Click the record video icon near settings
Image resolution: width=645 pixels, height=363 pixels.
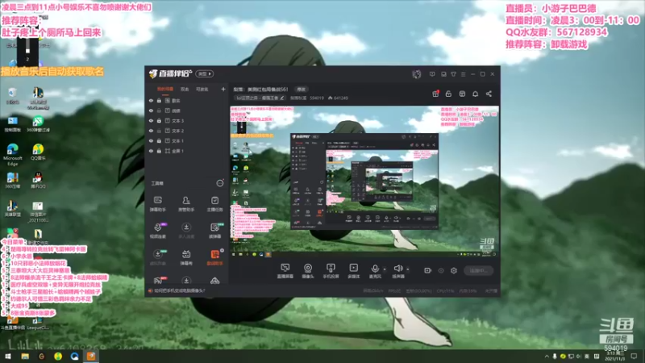(x=428, y=270)
